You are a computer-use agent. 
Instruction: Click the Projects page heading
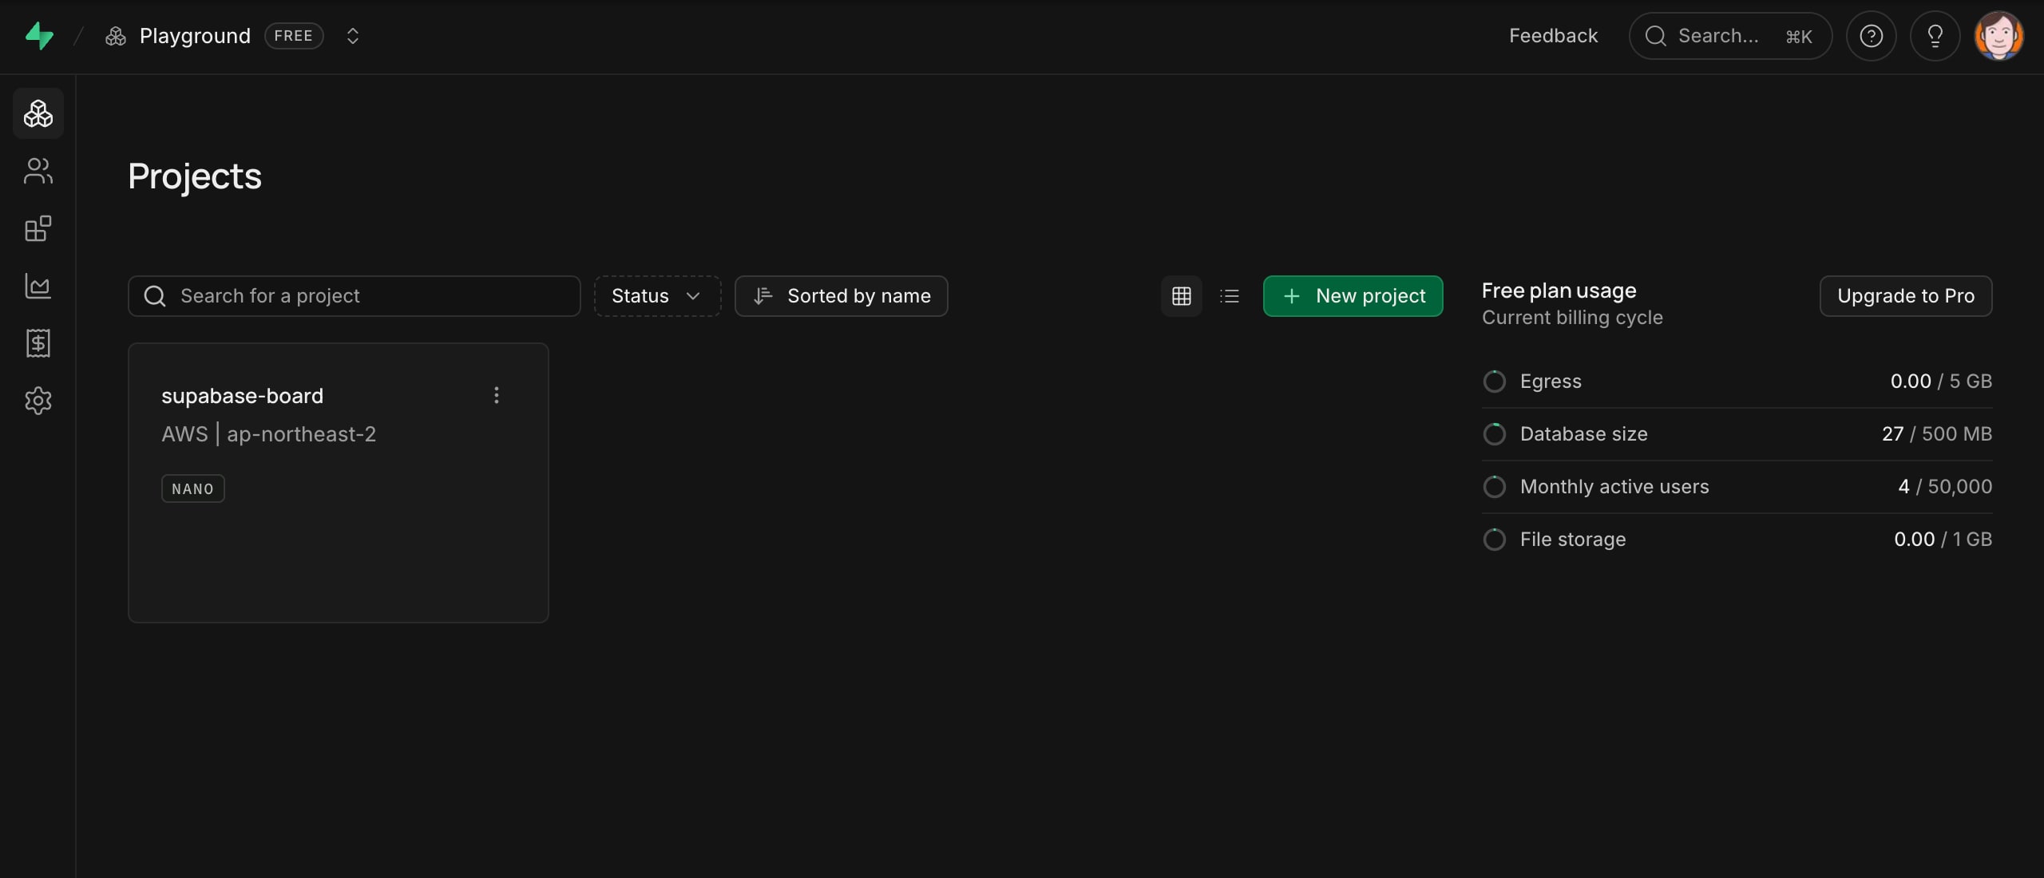click(x=195, y=176)
